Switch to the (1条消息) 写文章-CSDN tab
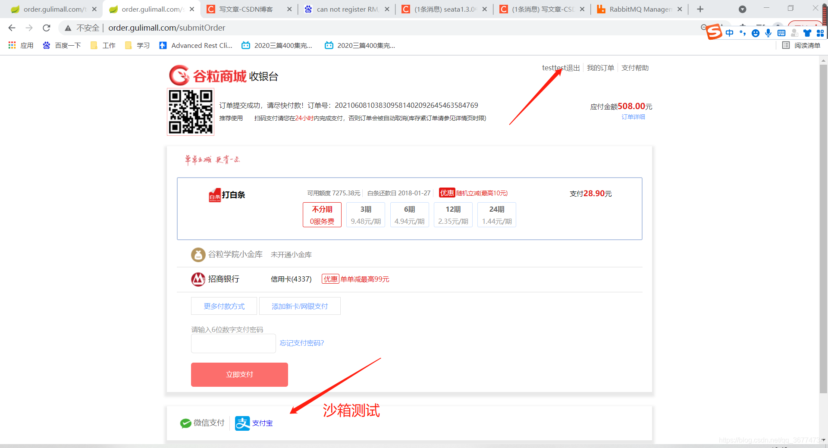The width and height of the screenshot is (828, 448). pos(543,9)
